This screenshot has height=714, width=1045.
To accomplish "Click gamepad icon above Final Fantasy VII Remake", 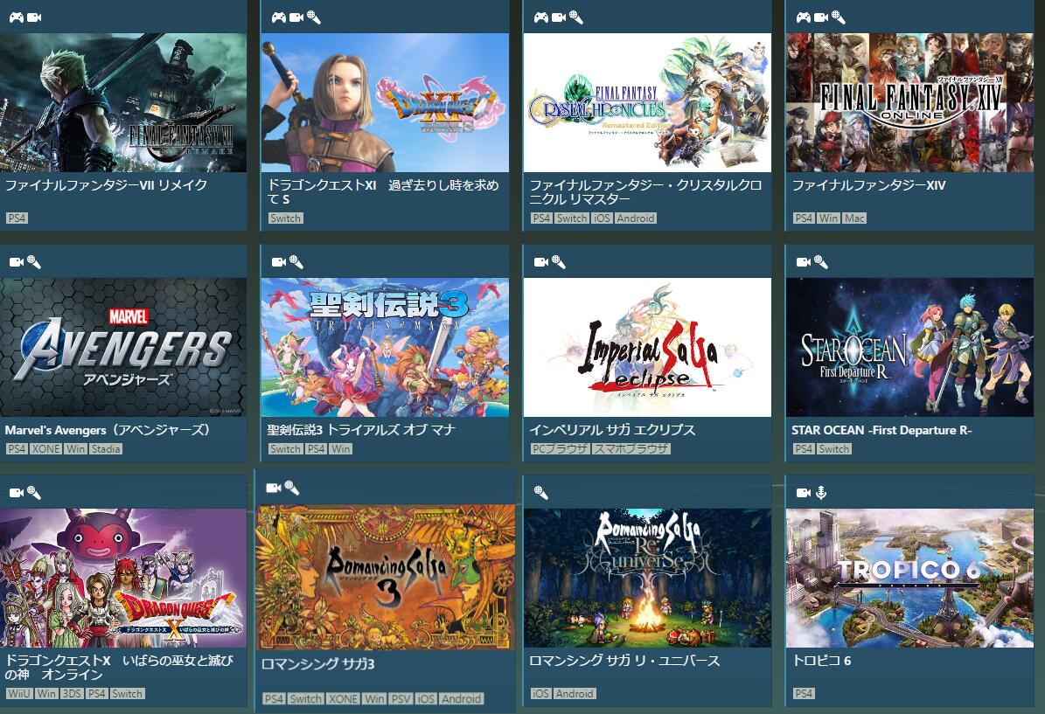I will point(16,17).
